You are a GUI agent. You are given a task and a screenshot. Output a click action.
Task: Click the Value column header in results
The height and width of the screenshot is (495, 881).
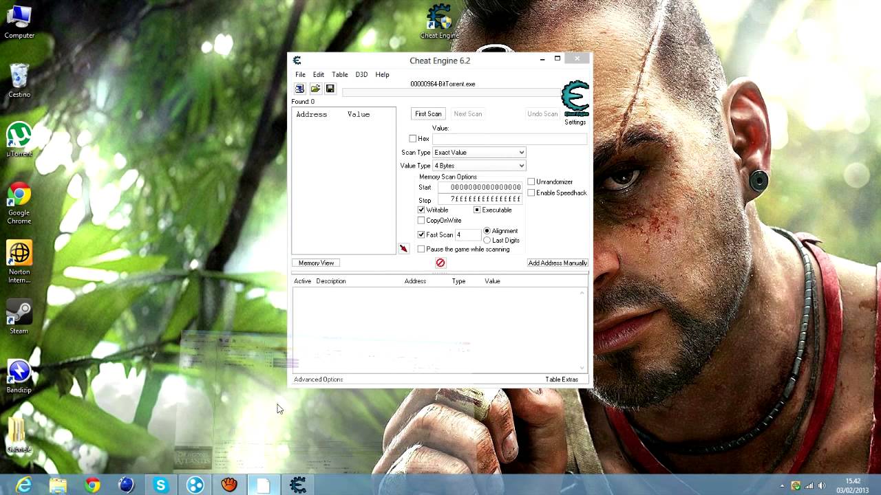[359, 114]
